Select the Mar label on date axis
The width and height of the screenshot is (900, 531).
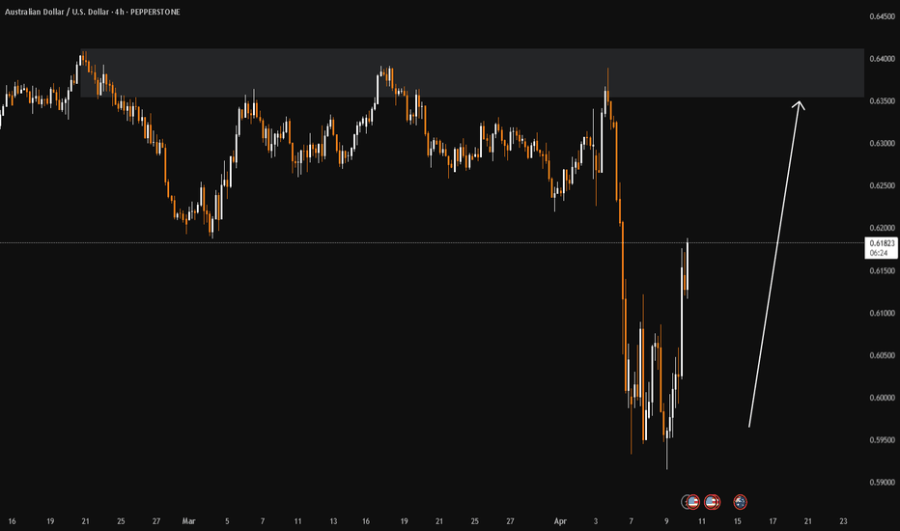point(188,521)
